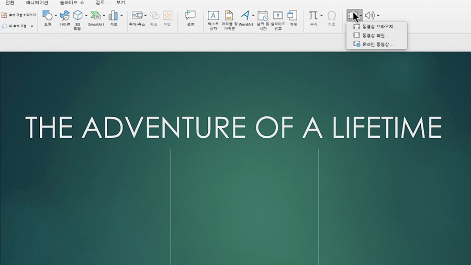The height and width of the screenshot is (265, 471).
Task: Expand the 3D 모델 dropdown arrow
Action: pos(86,15)
